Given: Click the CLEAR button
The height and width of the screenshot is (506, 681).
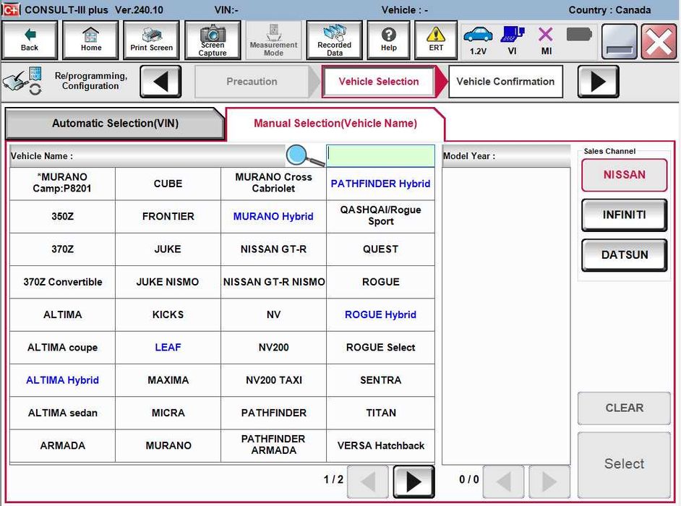Looking at the screenshot, I should 624,408.
